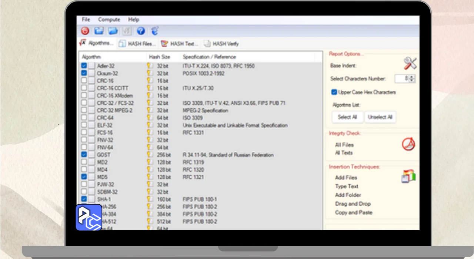Click the open file folder toolbar icon
The height and width of the screenshot is (259, 474).
click(99, 31)
